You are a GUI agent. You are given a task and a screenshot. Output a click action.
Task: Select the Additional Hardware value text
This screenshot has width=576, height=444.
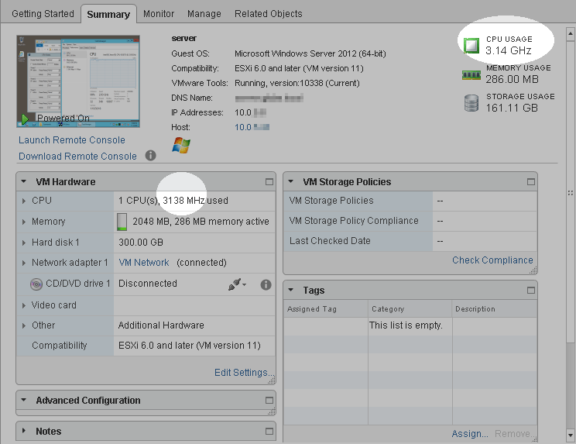click(x=161, y=325)
